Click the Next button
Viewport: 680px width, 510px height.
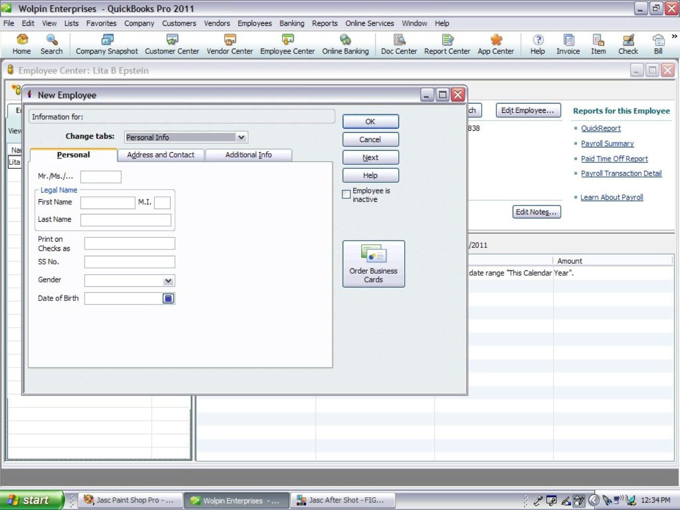pos(370,158)
